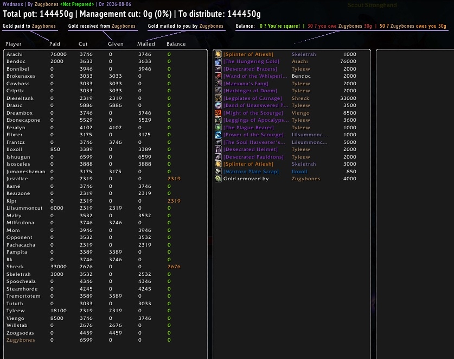Click the 'you owe Zugybones 30g' legend
The image size is (454, 359).
pos(340,26)
